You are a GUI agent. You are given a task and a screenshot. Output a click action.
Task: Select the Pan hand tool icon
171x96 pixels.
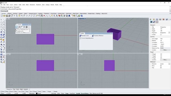(x=24, y=16)
